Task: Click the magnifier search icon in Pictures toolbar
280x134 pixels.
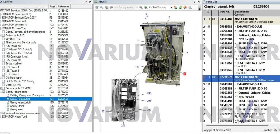Action: click(101, 7)
